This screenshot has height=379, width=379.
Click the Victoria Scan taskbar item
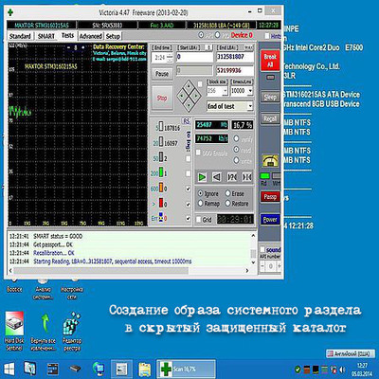187,369
